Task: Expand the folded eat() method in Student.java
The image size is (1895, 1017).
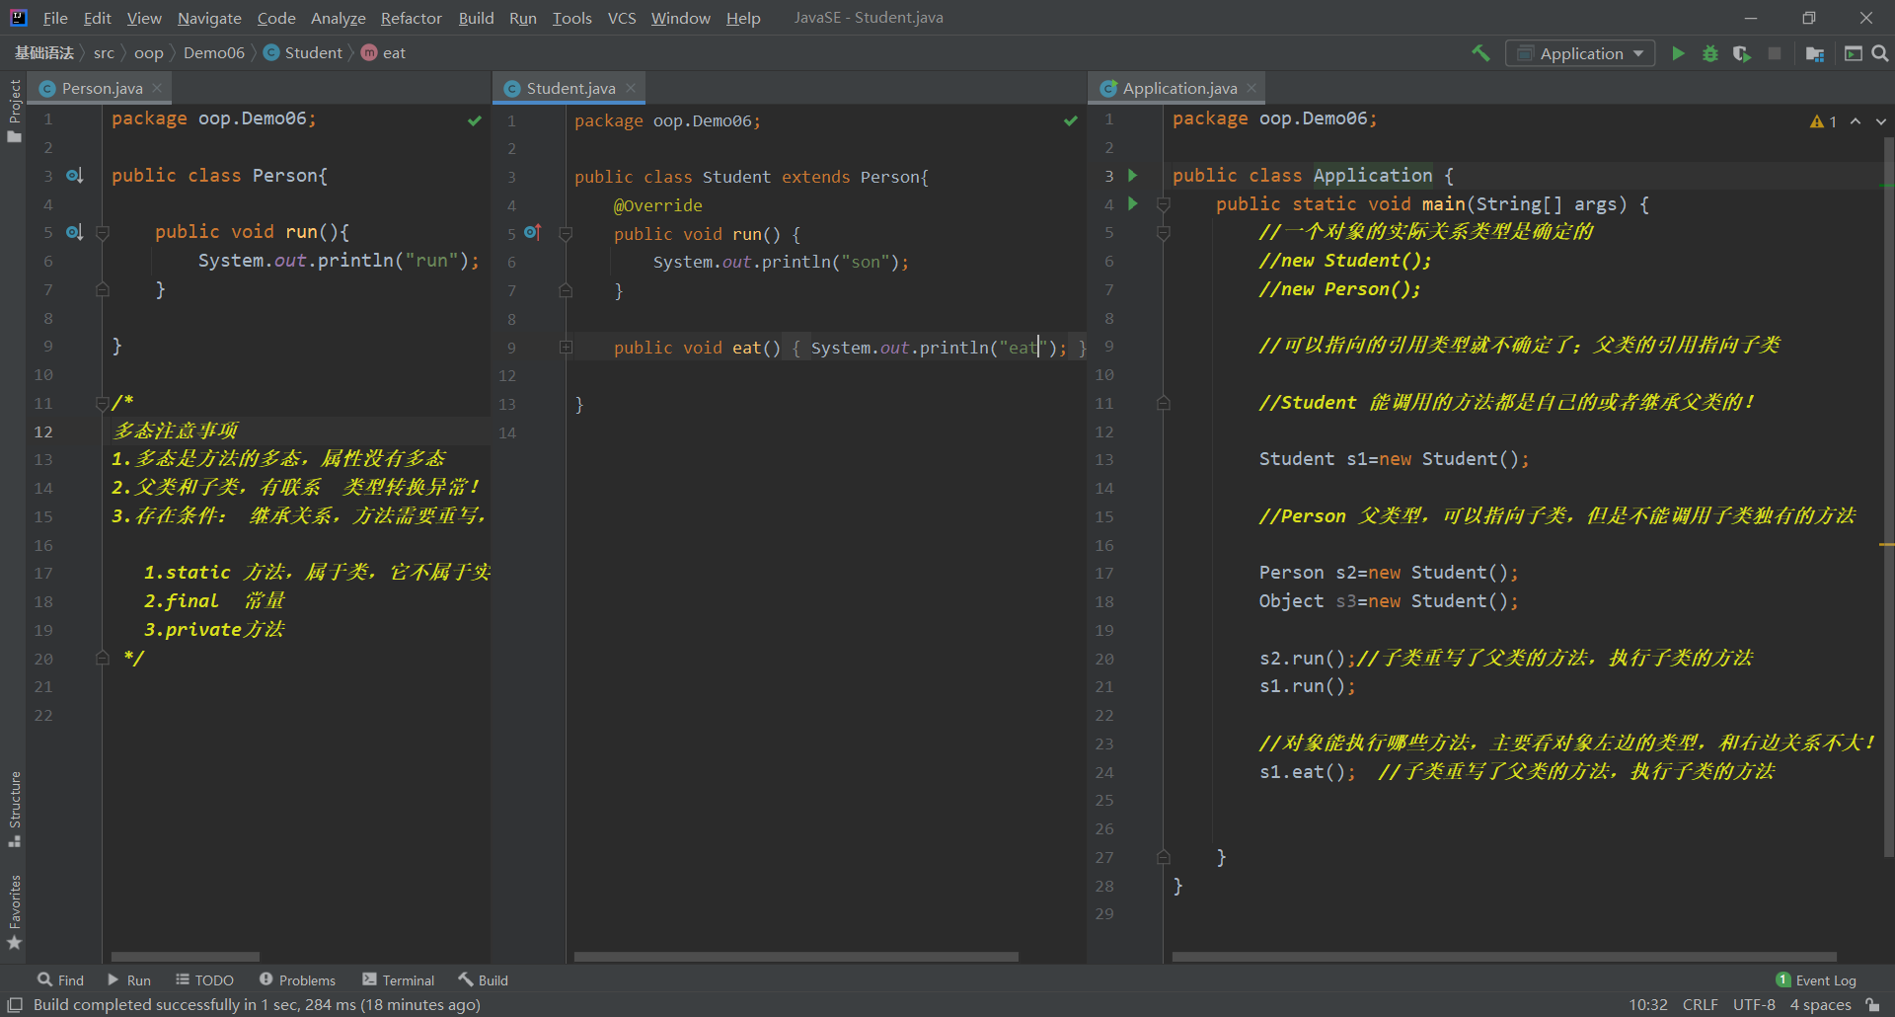Action: tap(566, 348)
